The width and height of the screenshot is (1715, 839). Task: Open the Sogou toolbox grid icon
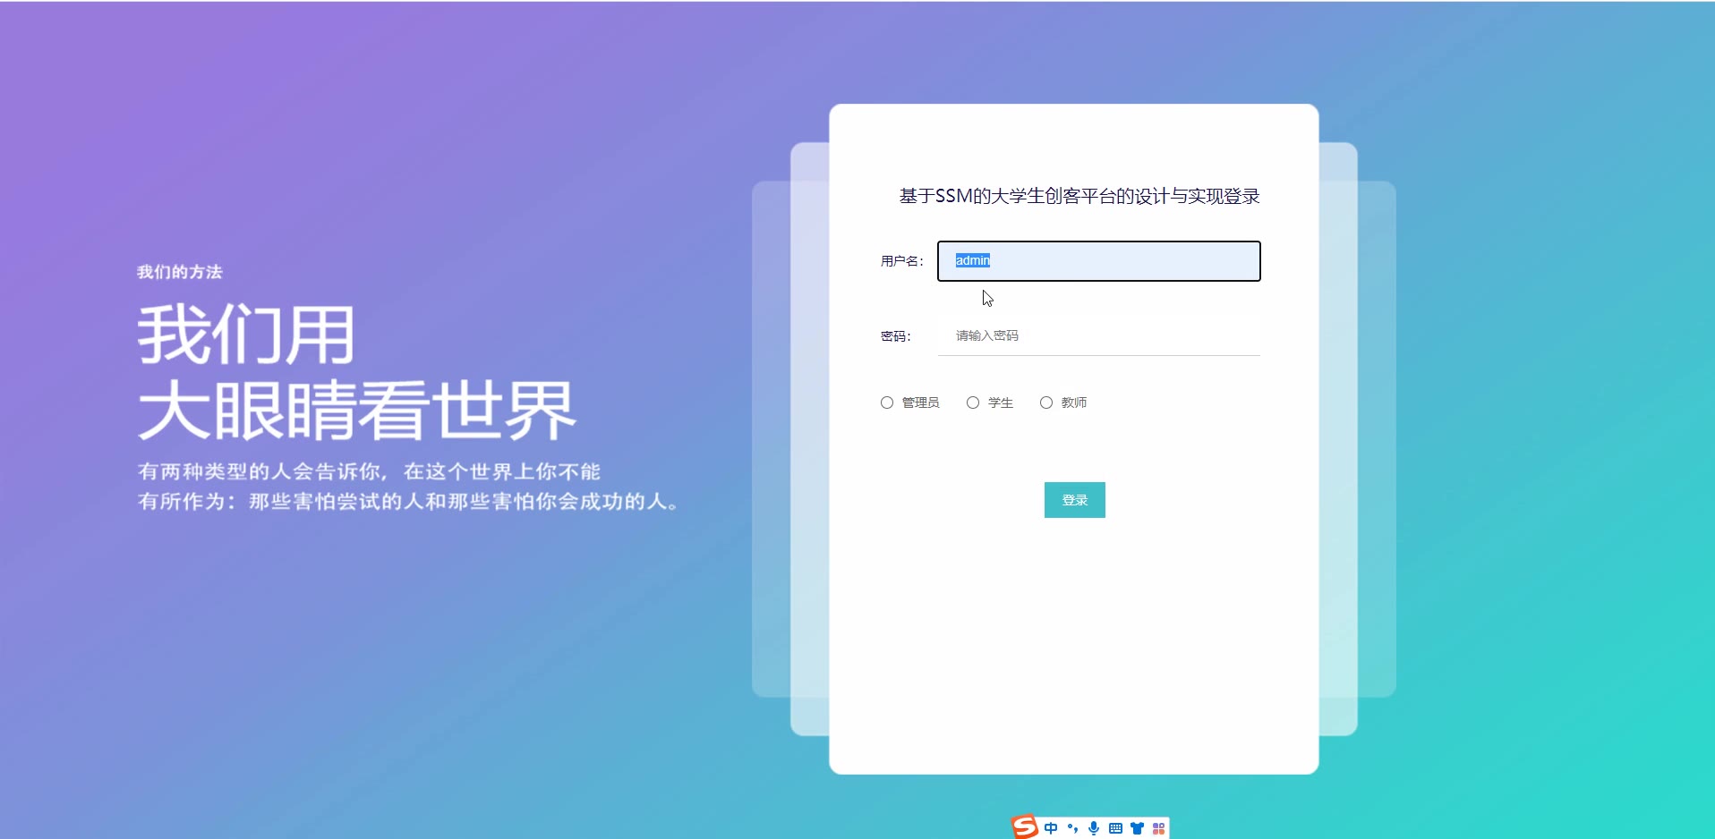tap(1158, 828)
